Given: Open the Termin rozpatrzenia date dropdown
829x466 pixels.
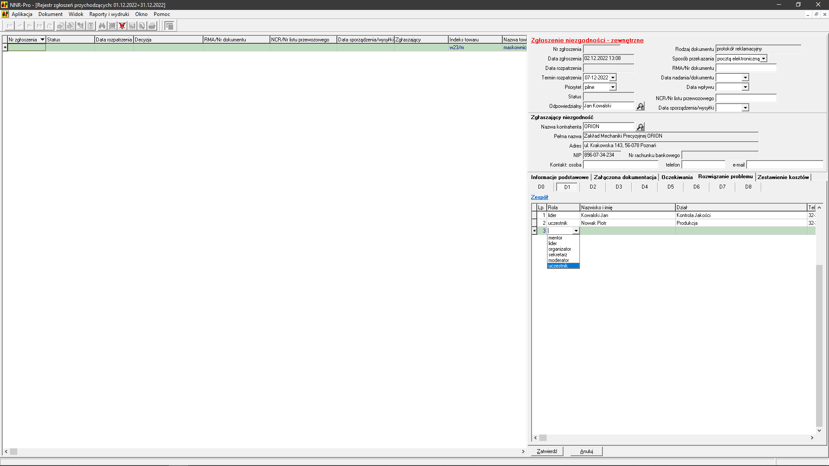Looking at the screenshot, I should pos(613,78).
